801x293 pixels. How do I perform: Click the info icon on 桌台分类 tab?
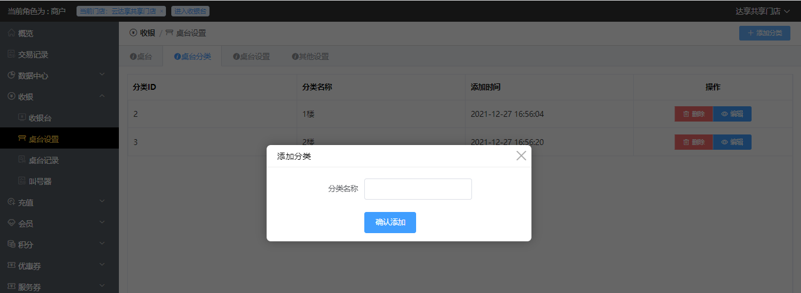pyautogui.click(x=177, y=57)
